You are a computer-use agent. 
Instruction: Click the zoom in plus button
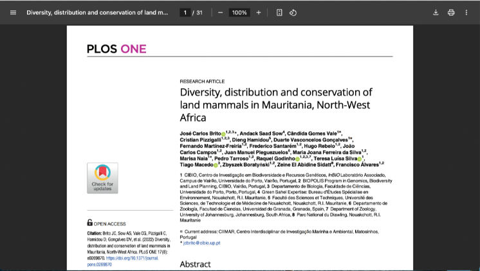click(259, 12)
